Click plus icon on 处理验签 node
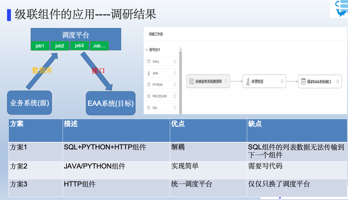Image resolution: width=348 pixels, height=200 pixels. click(x=282, y=82)
